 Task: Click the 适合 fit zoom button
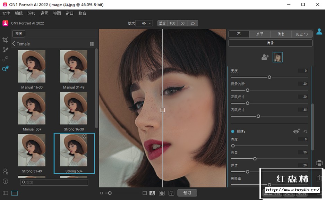tap(162, 23)
